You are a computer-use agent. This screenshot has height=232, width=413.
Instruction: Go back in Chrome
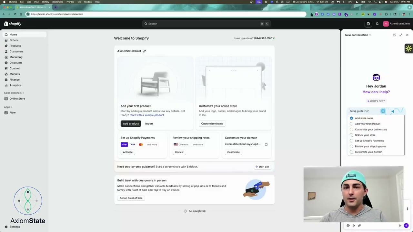[x=3, y=14]
